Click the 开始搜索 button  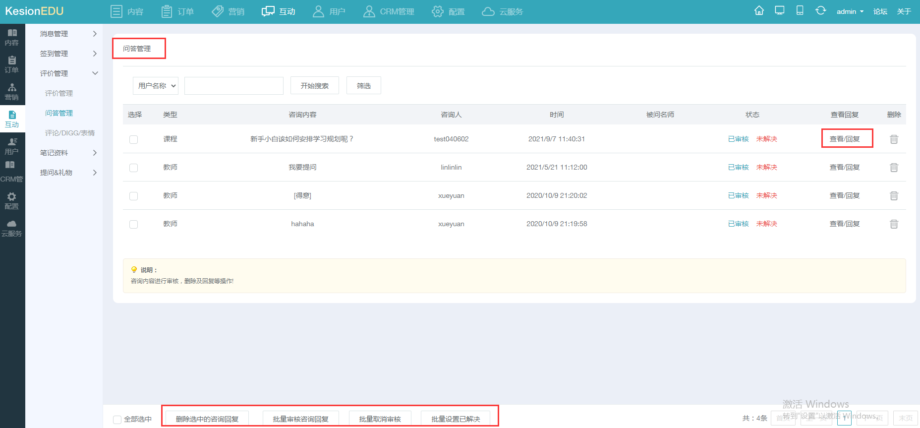tap(314, 86)
